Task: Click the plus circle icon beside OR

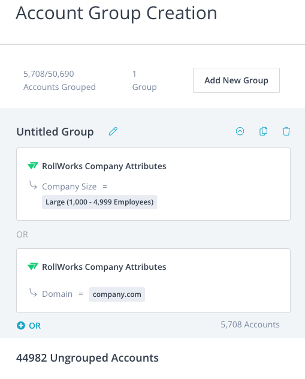Action: coord(21,326)
